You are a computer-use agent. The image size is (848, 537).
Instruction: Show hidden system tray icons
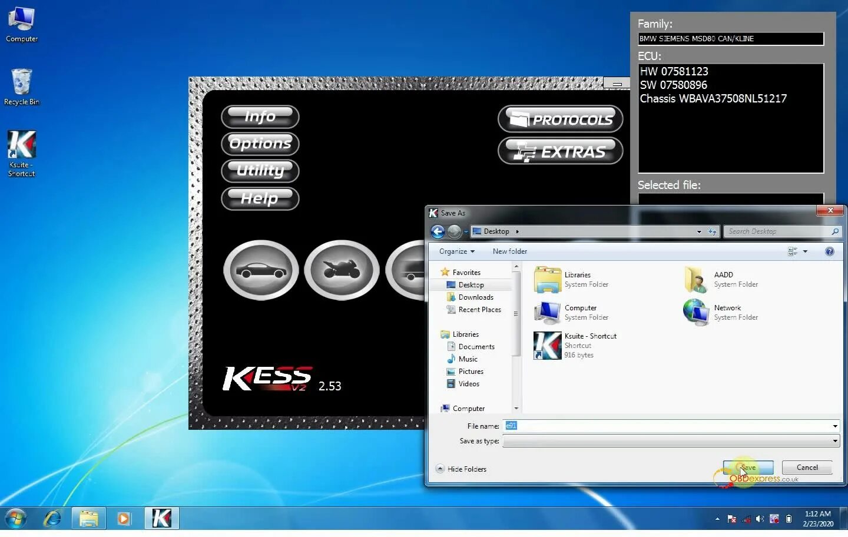[717, 519]
